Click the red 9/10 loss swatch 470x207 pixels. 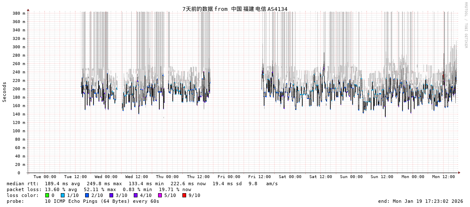pyautogui.click(x=184, y=195)
